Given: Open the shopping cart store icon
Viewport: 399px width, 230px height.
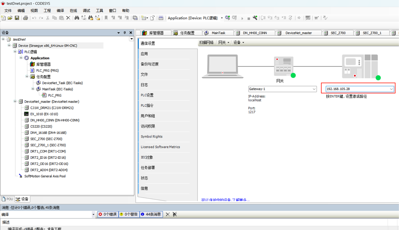Looking at the screenshot, I should [x=316, y=18].
